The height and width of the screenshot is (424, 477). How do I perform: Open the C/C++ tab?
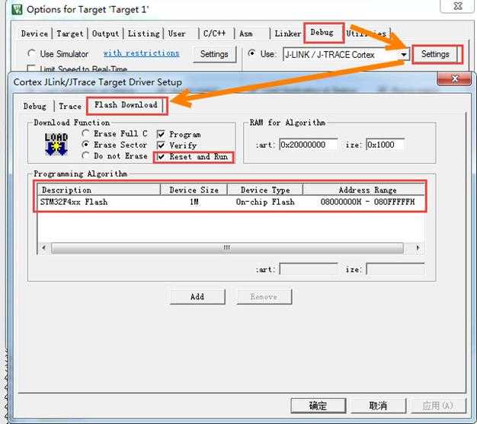(214, 33)
